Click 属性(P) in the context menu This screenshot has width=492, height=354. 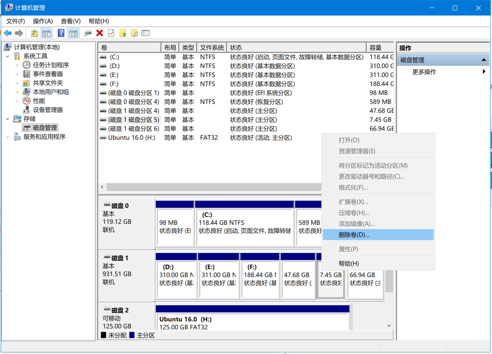(x=378, y=249)
